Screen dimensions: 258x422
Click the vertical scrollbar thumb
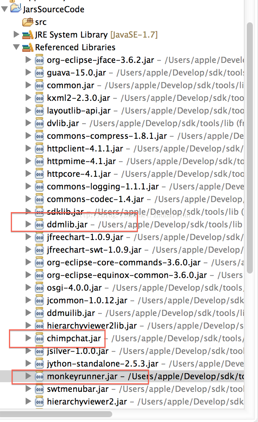point(250,147)
